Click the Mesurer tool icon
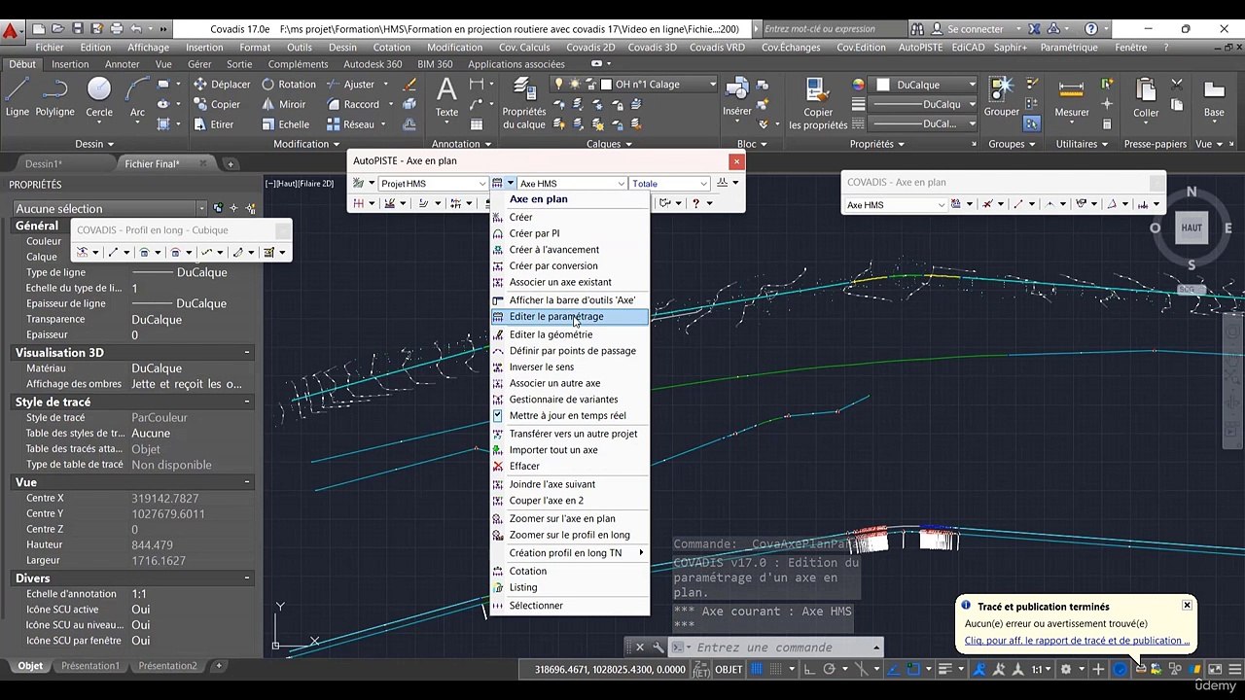Screen dimensions: 1245x700 [1071, 97]
